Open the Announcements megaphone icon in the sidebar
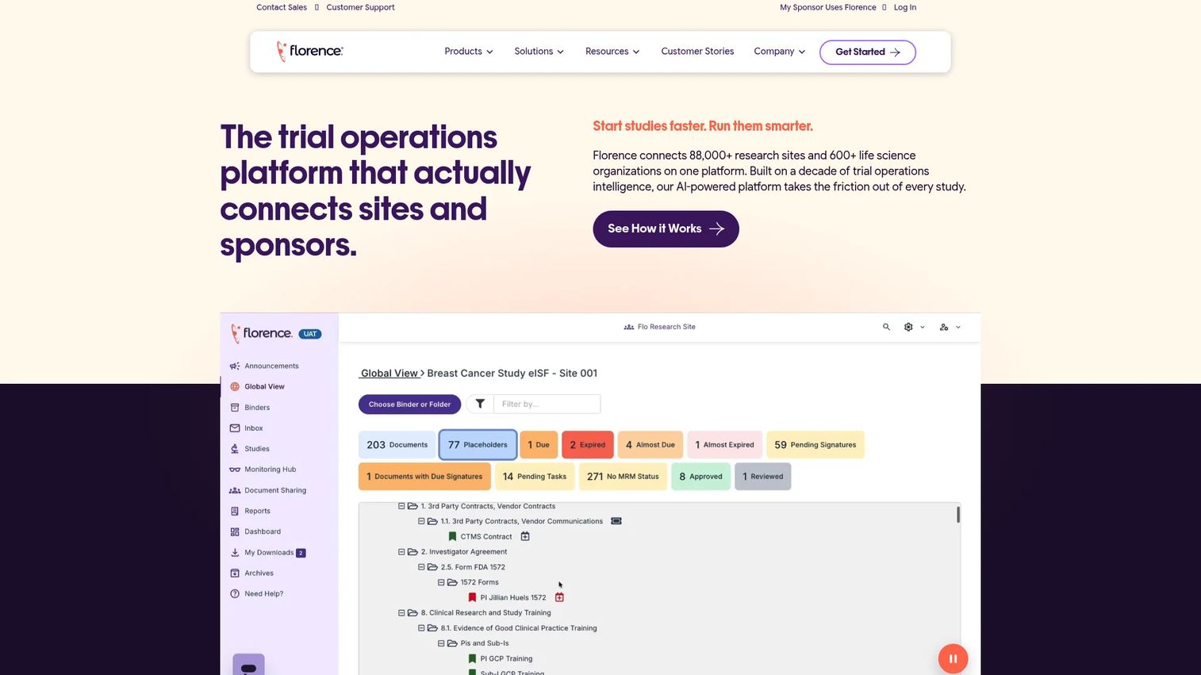This screenshot has width=1201, height=675. (235, 366)
